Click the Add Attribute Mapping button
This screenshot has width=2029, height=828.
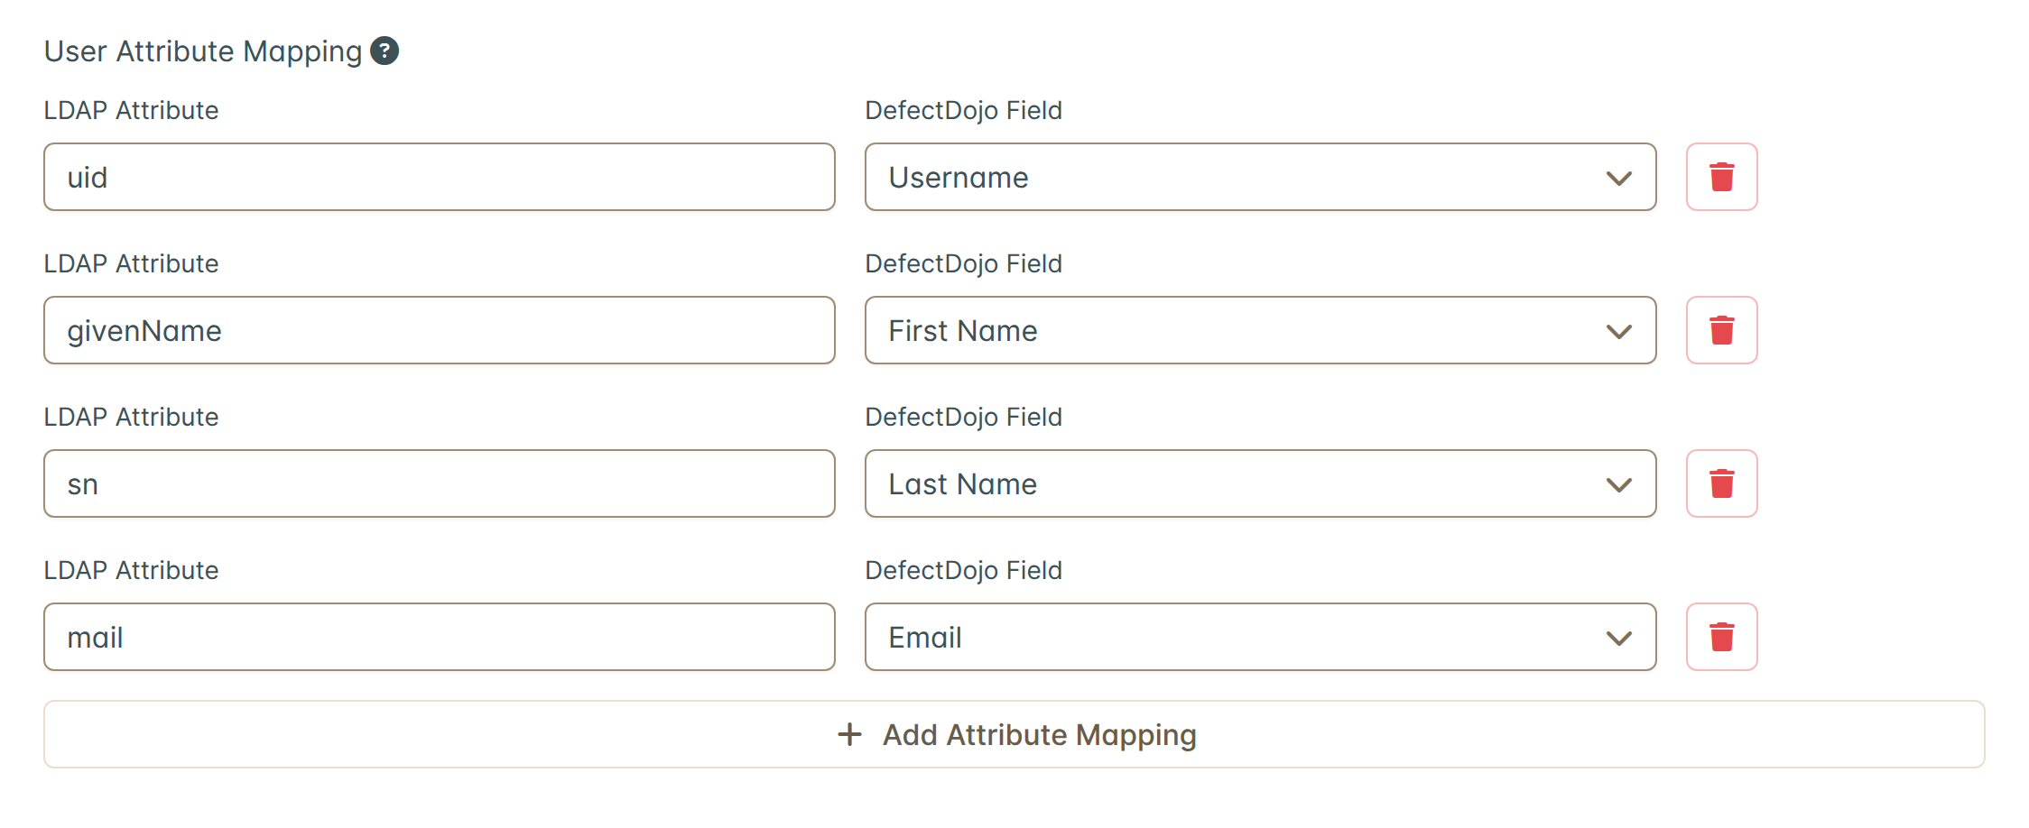click(x=1014, y=734)
